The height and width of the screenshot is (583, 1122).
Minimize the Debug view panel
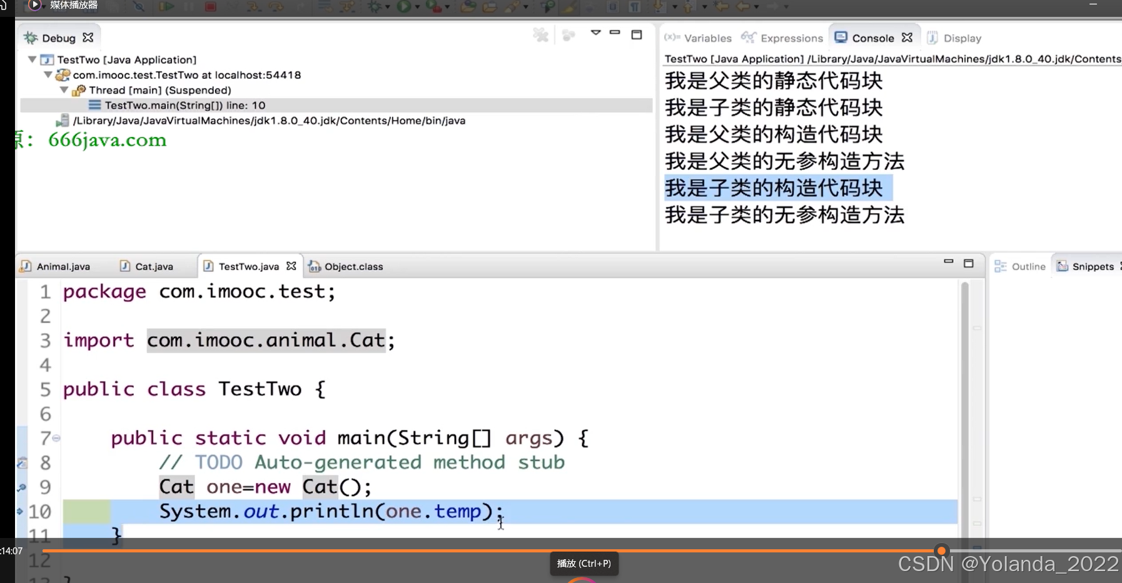pyautogui.click(x=615, y=32)
